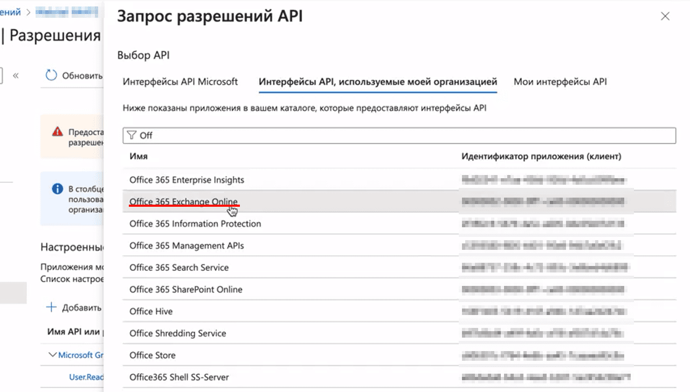Open the User.Read permission link

pos(86,377)
